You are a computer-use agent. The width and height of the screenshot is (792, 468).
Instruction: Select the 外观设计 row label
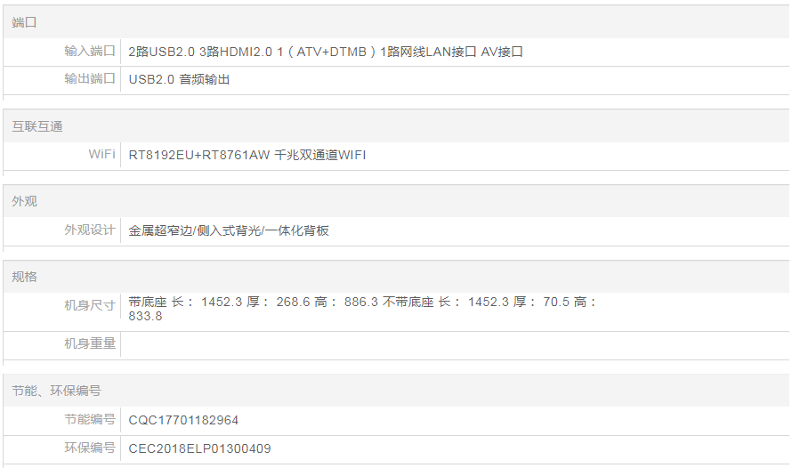click(x=90, y=230)
